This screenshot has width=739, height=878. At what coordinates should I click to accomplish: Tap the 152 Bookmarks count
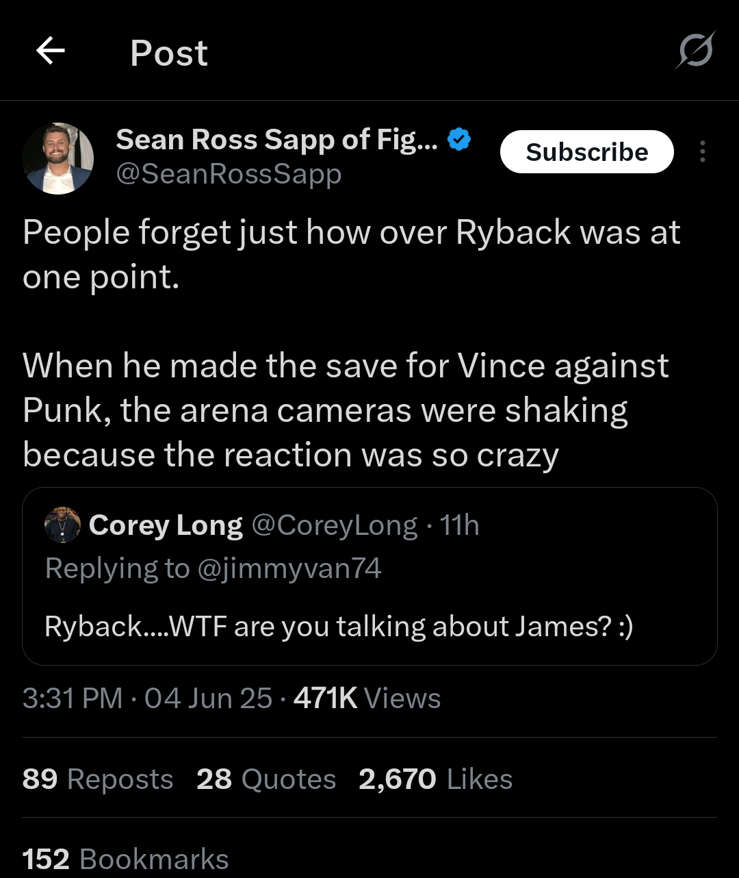point(125,860)
